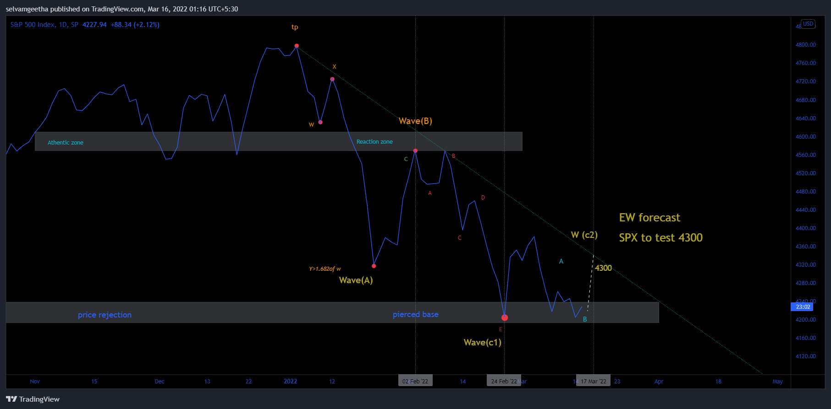Click the red dot beside the orange w label
Screen dimensions: 831x409
point(320,122)
